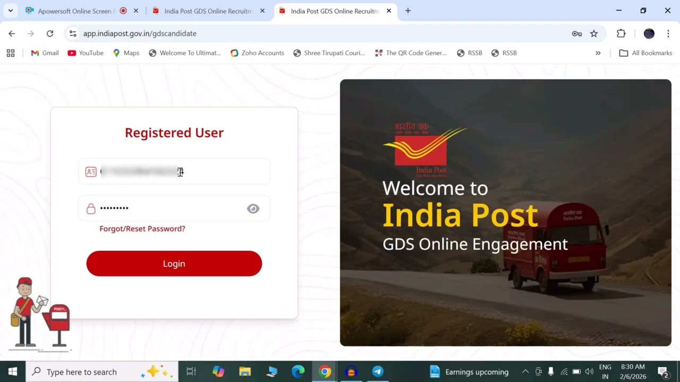Click the India Post logo on banner
Screen dimensions: 680x382
(426, 150)
